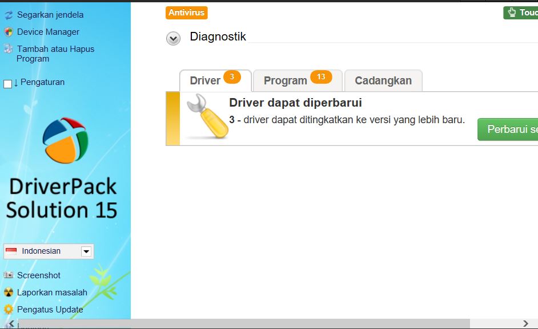538x329 pixels.
Task: Open Tambah atau Hapus Program link
Action: pyautogui.click(x=55, y=54)
